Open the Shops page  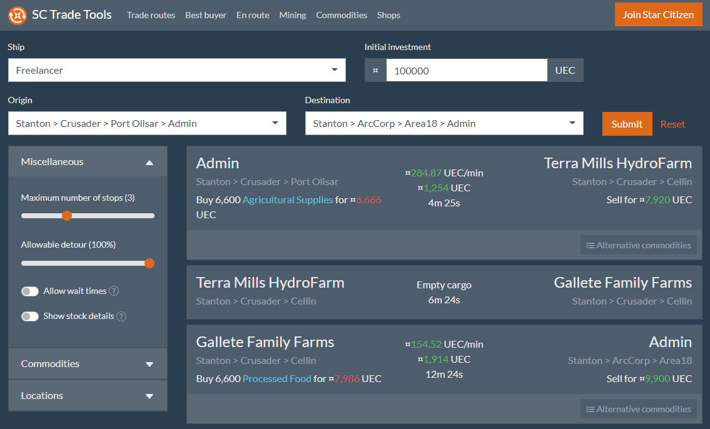tap(388, 15)
